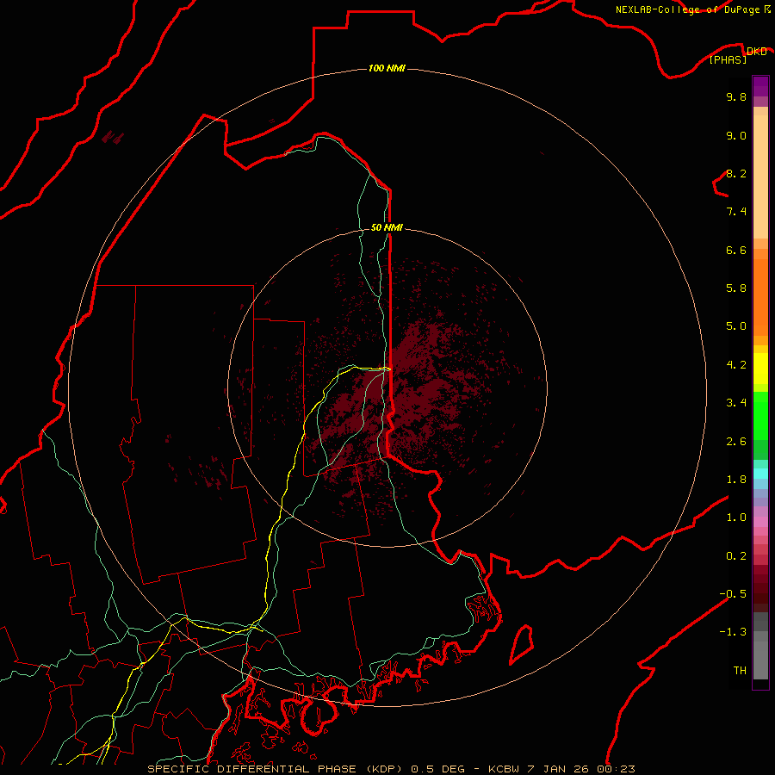This screenshot has width=775, height=775.
Task: Select the 2.6 scale value
Action: click(x=736, y=442)
